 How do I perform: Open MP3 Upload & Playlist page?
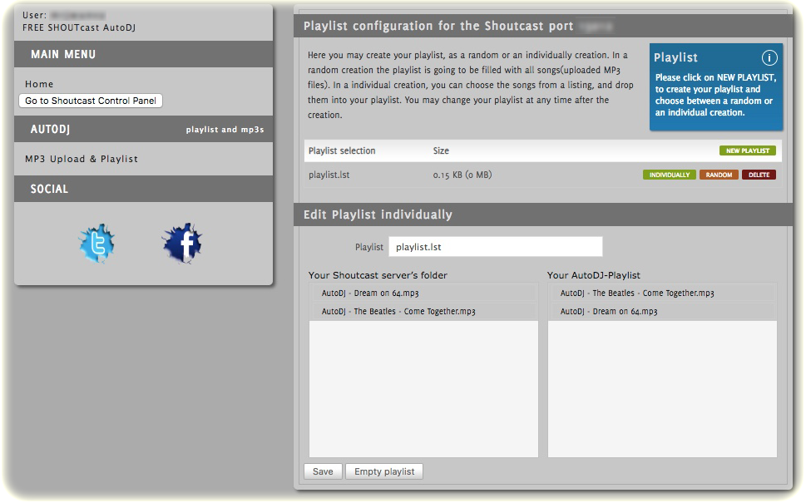pos(82,159)
